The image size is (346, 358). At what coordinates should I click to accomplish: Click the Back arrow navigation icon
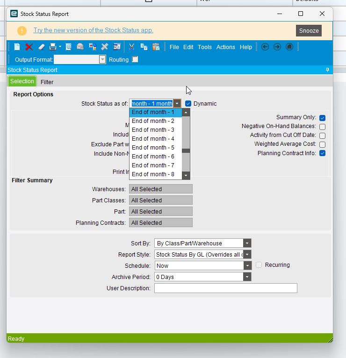265,47
